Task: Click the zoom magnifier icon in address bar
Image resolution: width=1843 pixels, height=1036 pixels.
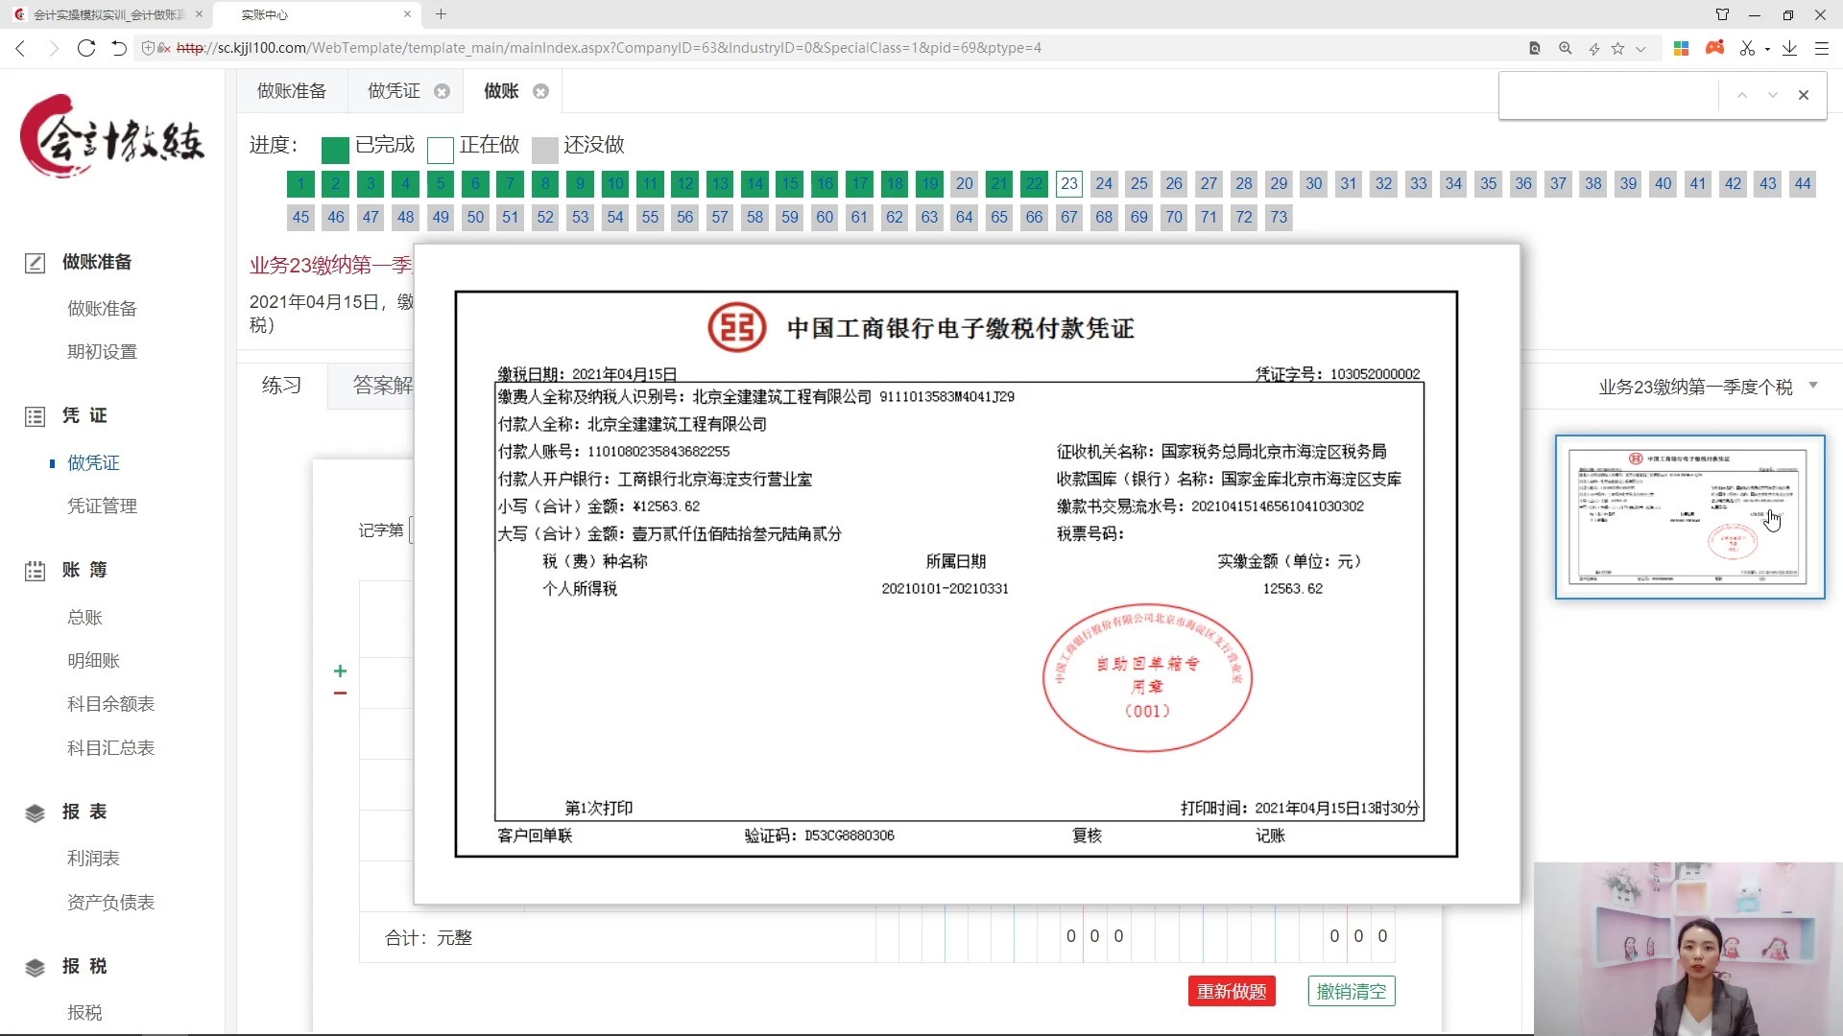Action: 1566,48
